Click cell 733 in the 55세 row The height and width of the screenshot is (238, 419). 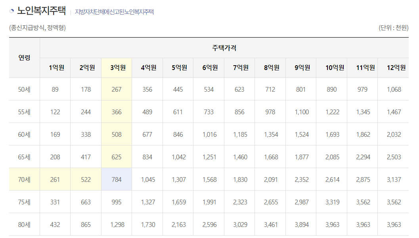pyautogui.click(x=209, y=112)
